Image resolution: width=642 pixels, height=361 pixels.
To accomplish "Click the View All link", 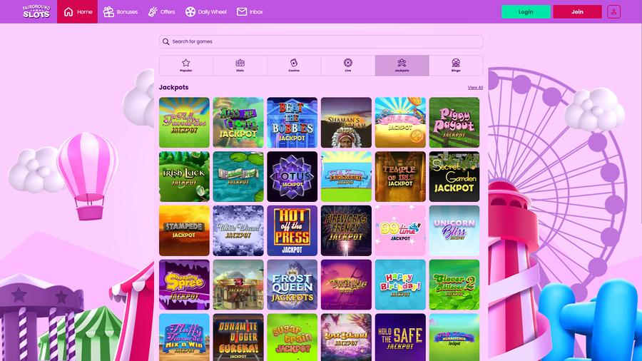I will 475,88.
